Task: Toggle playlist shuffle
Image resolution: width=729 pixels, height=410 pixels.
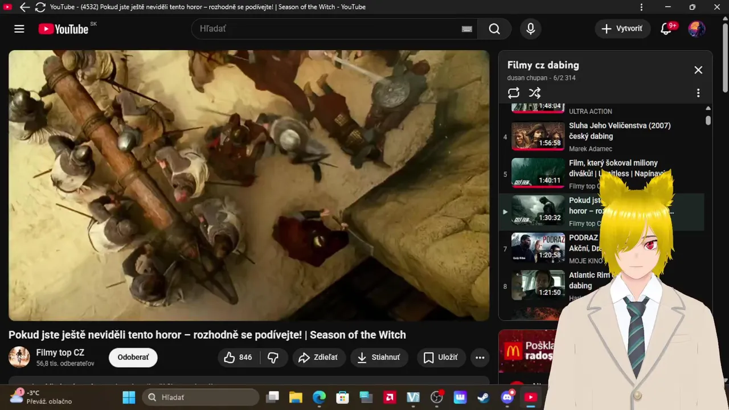Action: [x=534, y=93]
